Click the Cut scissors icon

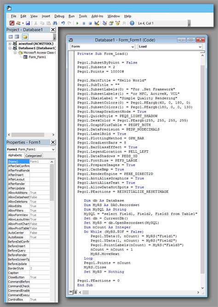[x=35, y=23]
